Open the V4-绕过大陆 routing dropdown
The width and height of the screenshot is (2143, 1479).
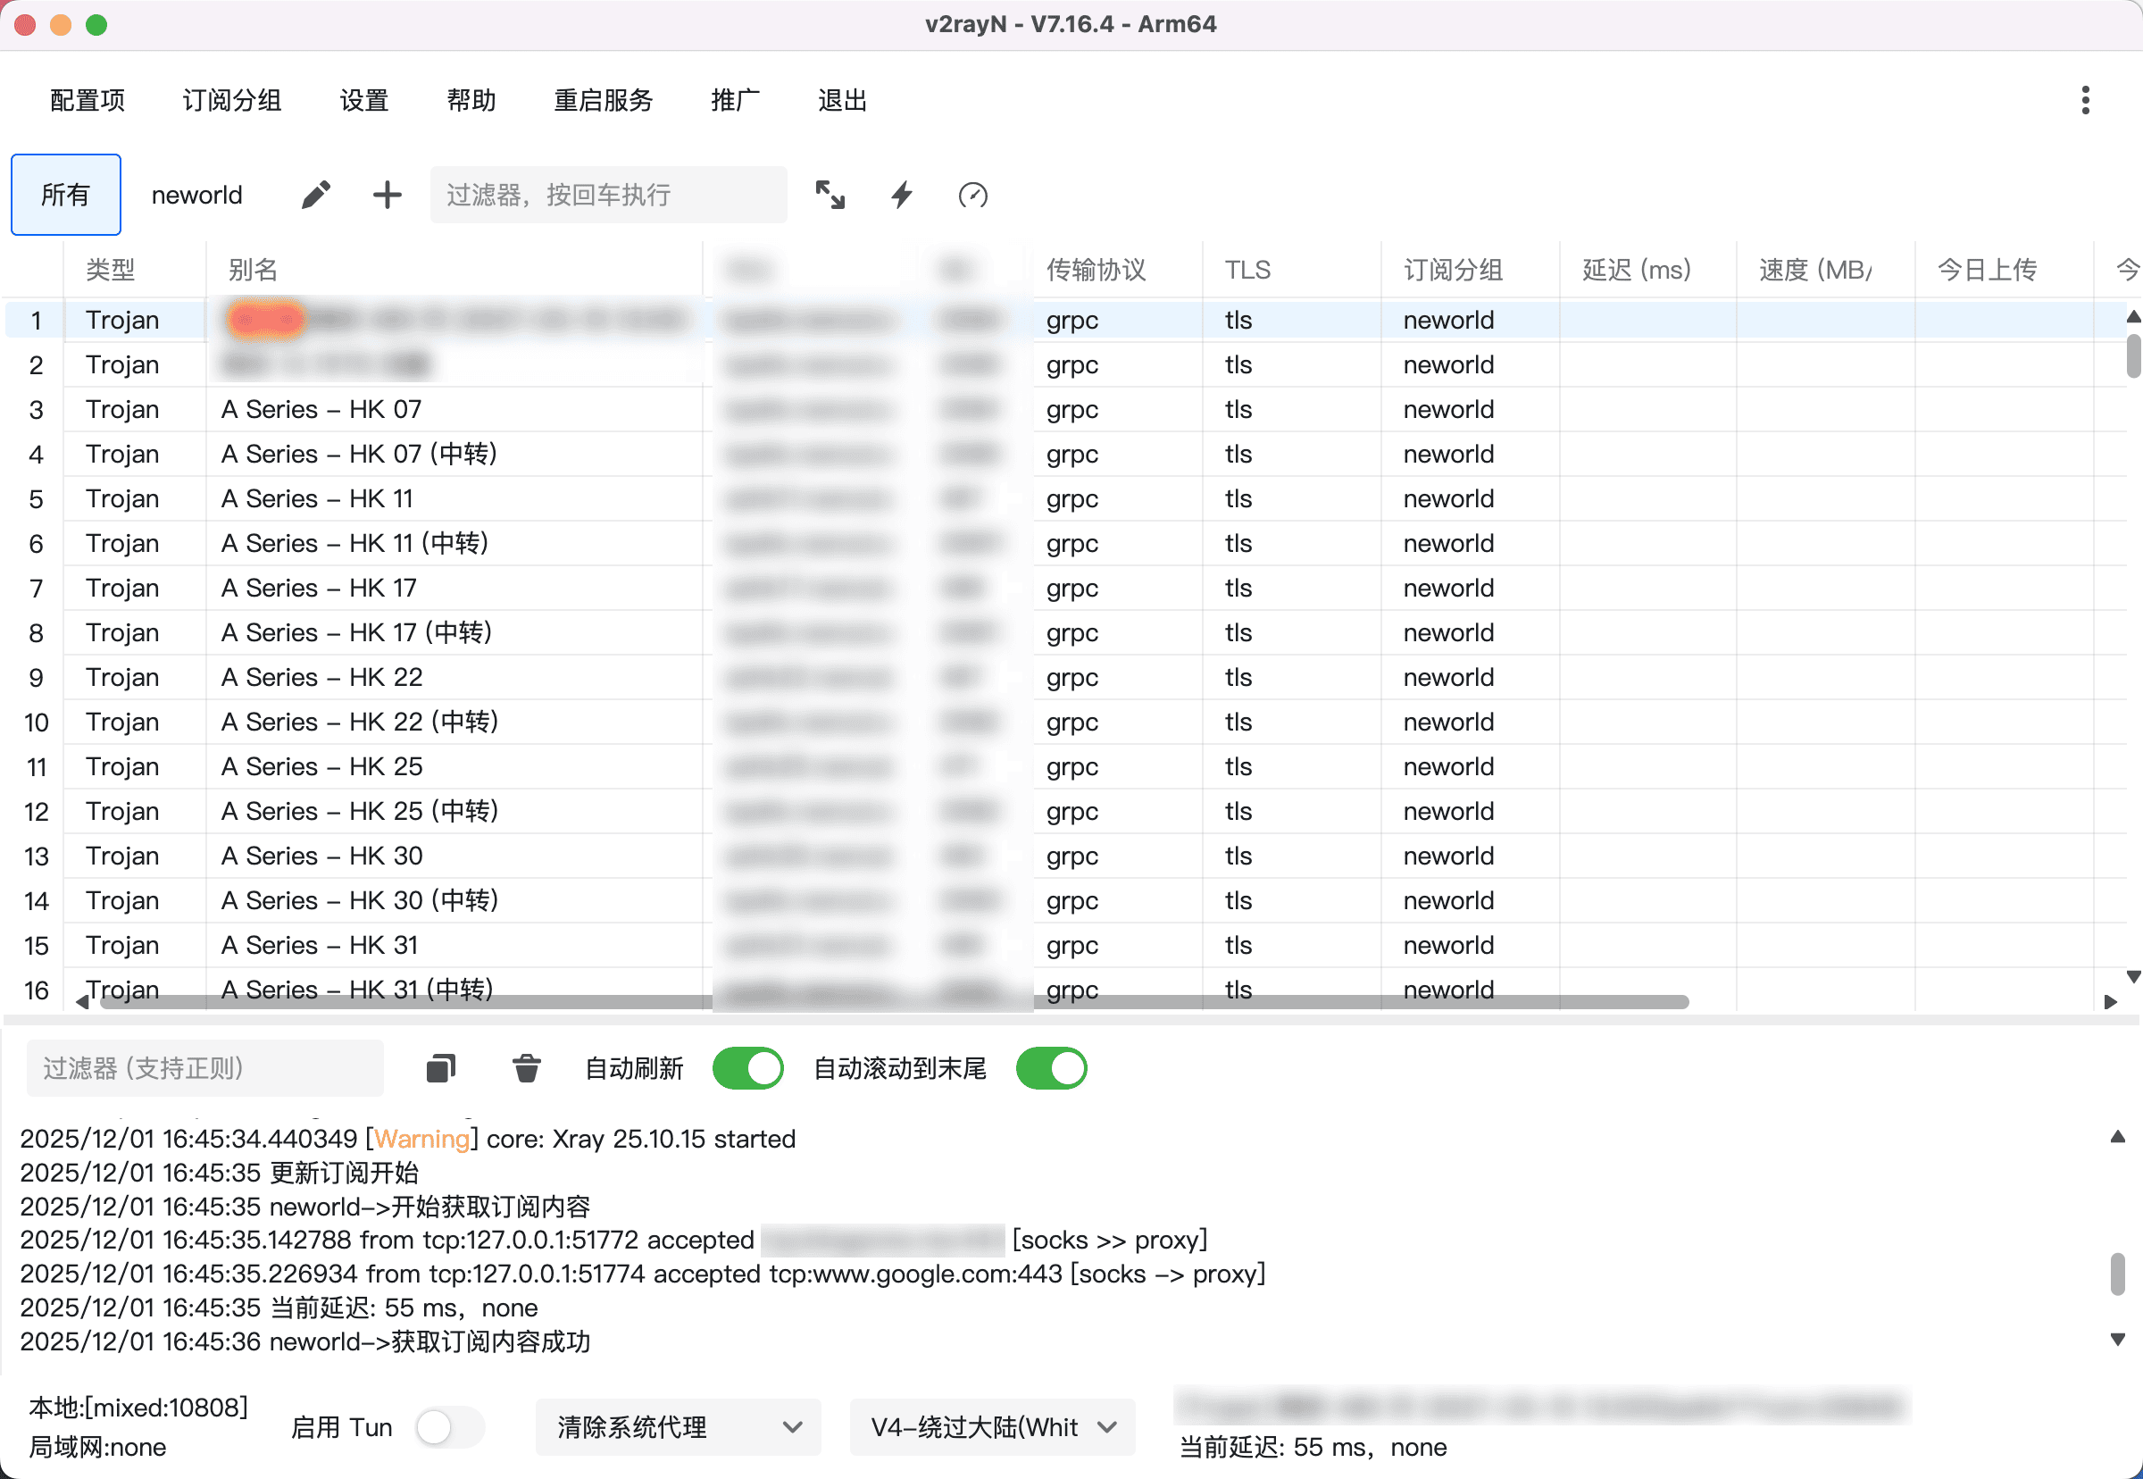991,1426
